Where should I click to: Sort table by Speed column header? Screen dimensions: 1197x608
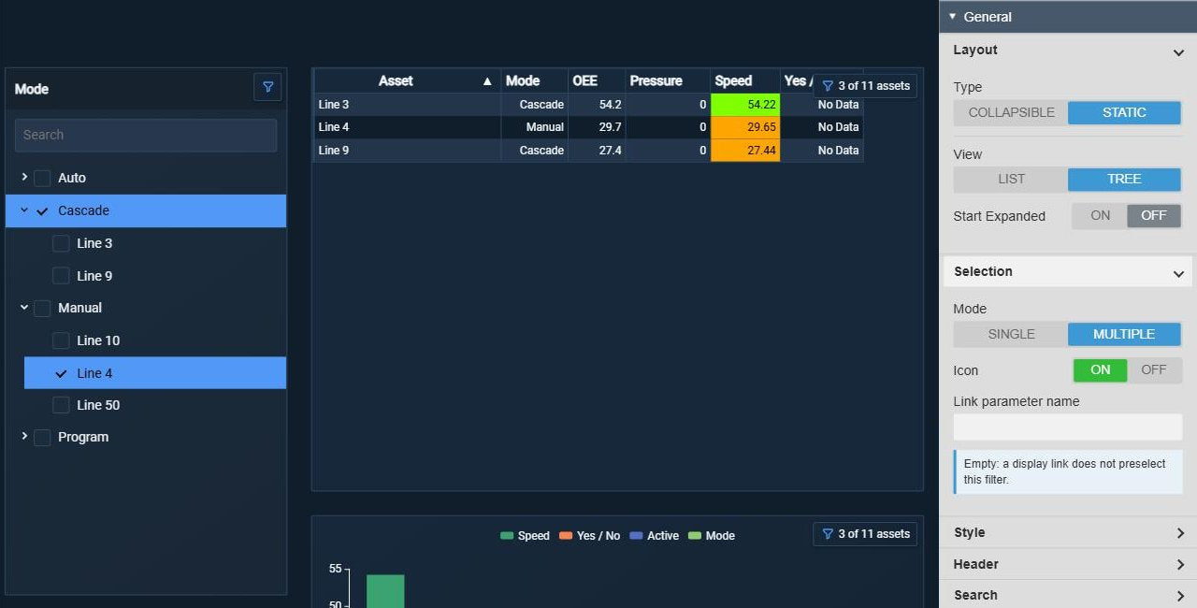(745, 80)
